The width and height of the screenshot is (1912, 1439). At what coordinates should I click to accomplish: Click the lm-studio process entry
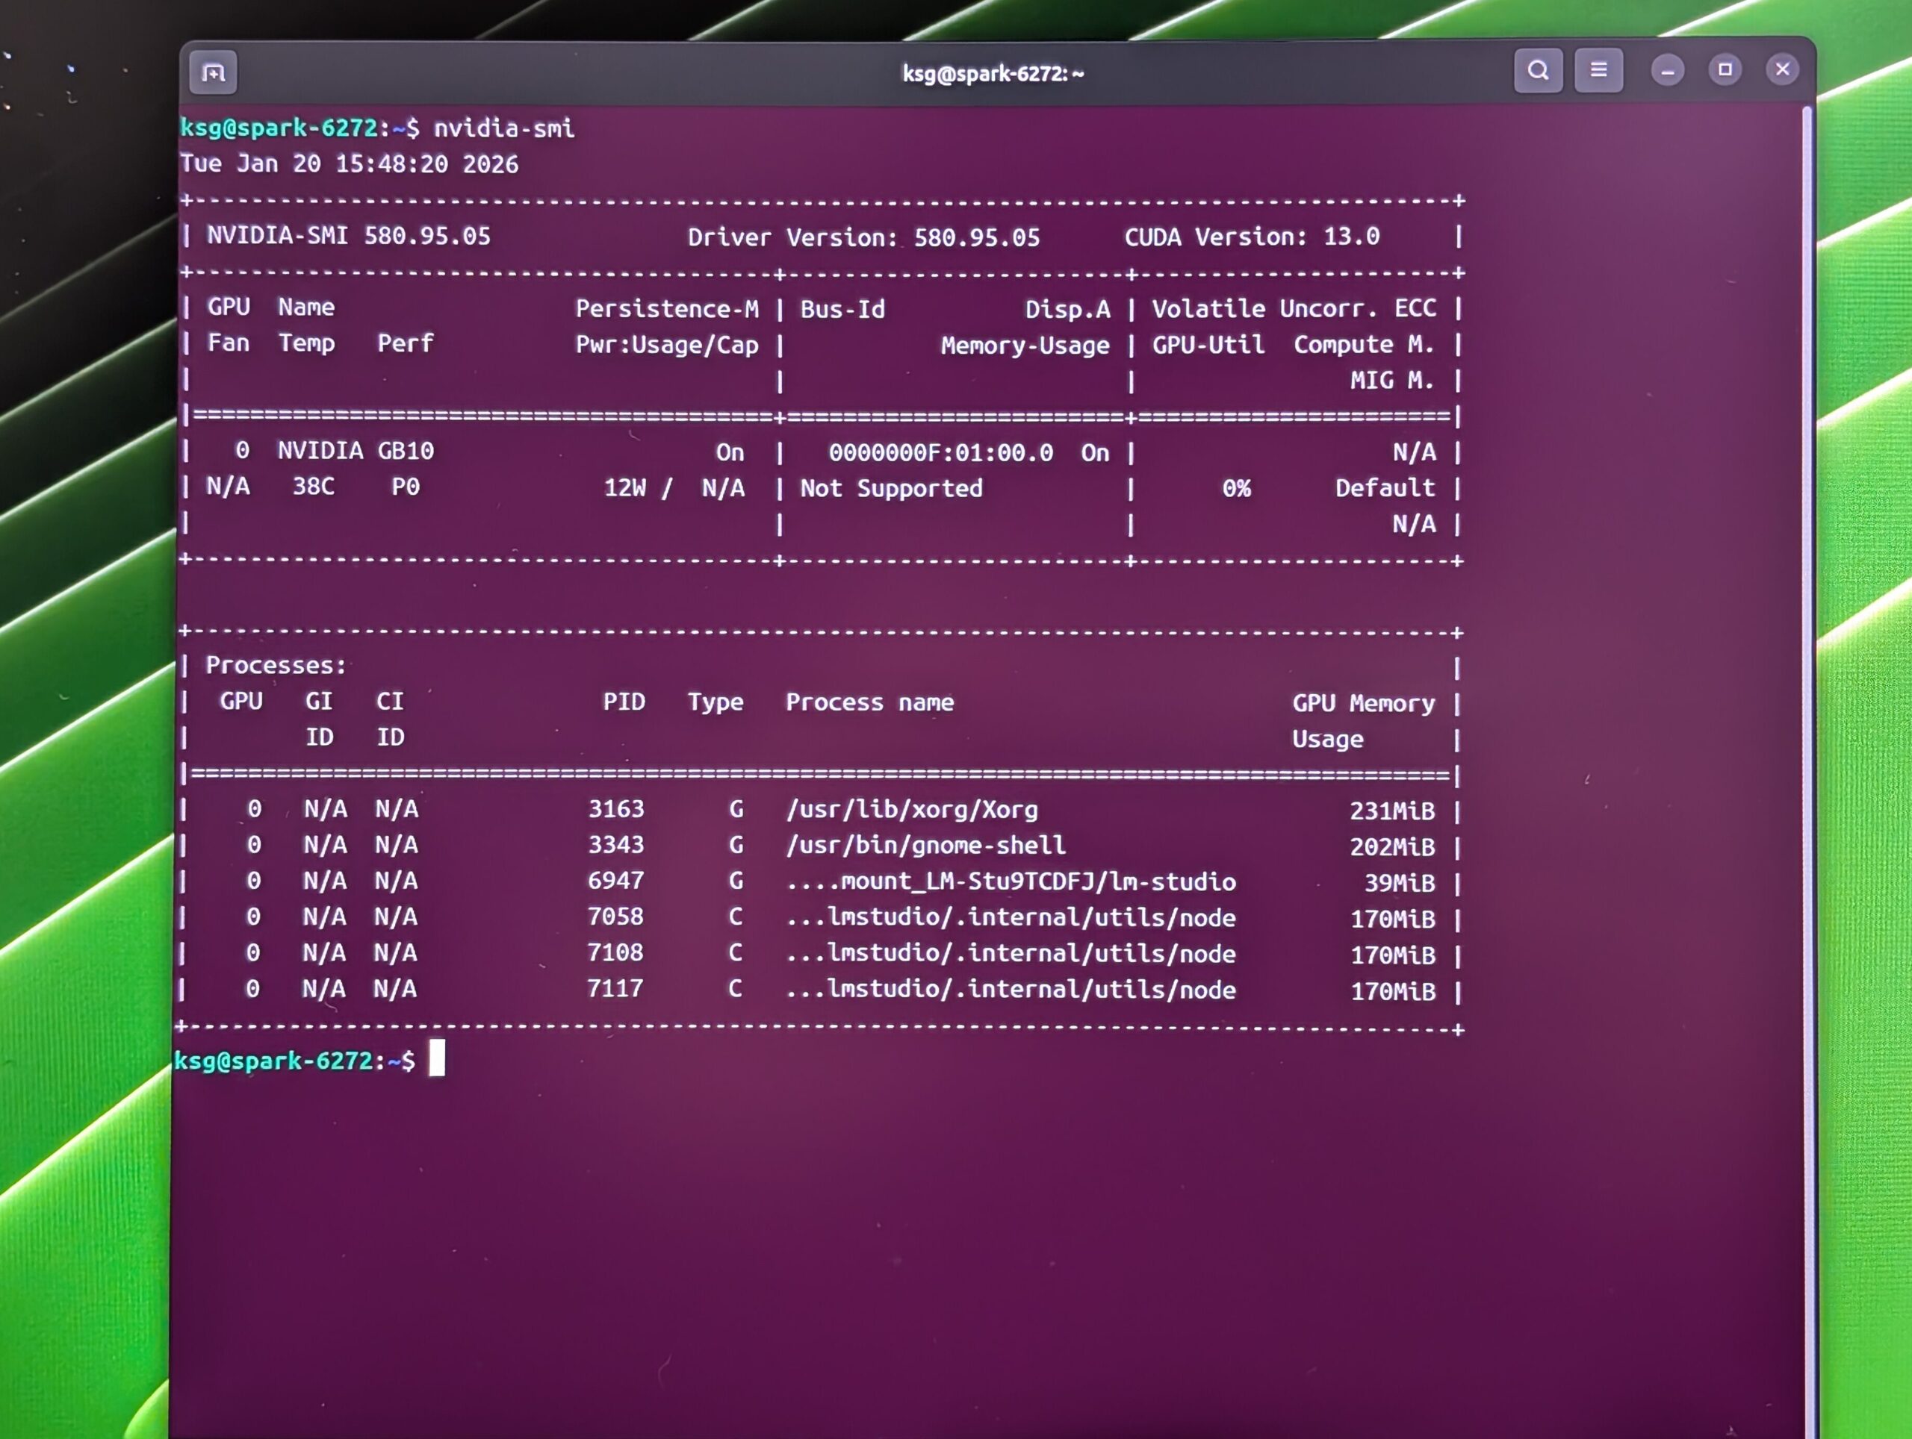1011,882
